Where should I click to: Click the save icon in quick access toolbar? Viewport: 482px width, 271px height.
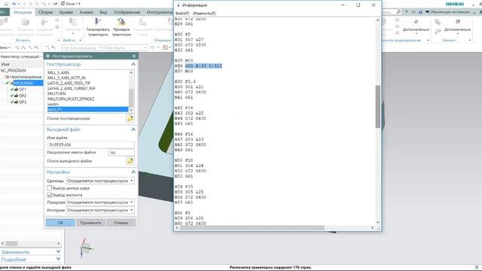[6, 4]
